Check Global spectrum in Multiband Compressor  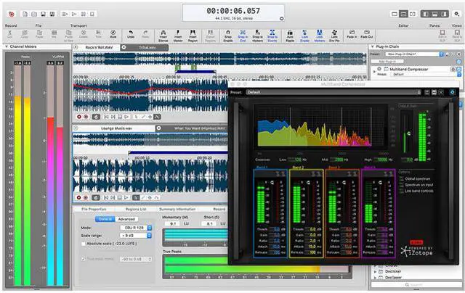[x=402, y=178]
